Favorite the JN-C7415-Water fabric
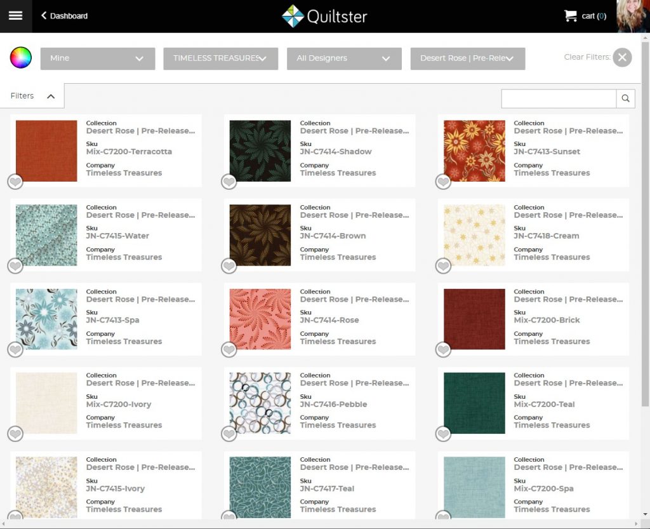 [15, 265]
